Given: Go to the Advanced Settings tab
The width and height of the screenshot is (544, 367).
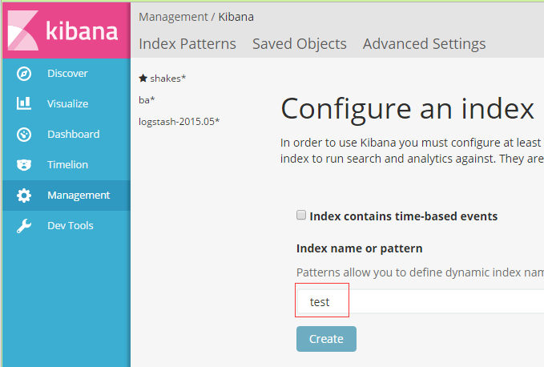Looking at the screenshot, I should 425,44.
